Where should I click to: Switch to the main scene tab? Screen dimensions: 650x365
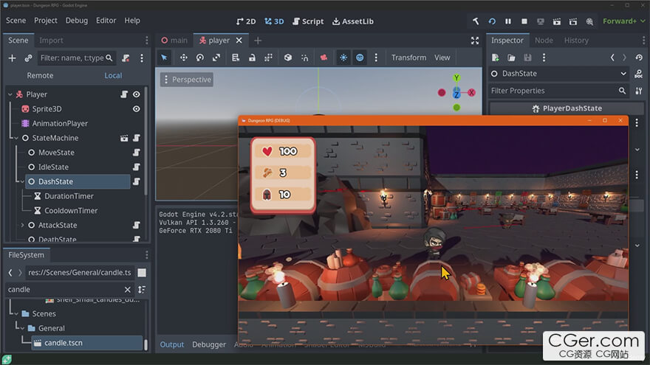(174, 40)
